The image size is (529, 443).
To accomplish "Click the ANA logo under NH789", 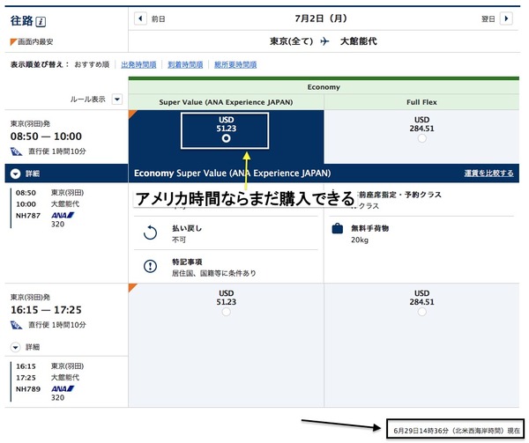I will (63, 388).
